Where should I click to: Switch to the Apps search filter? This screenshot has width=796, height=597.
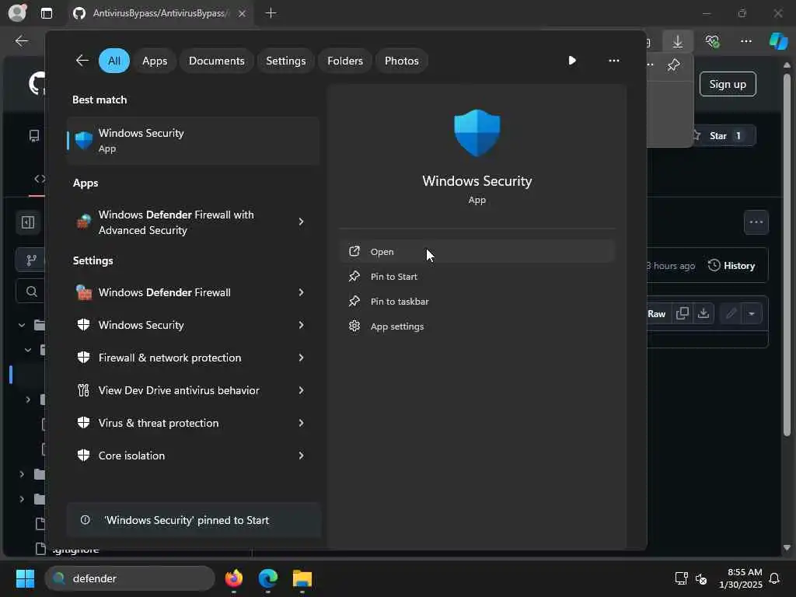[x=155, y=61]
